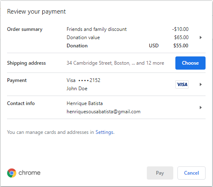Click the John Doe cardholder name

77,89
